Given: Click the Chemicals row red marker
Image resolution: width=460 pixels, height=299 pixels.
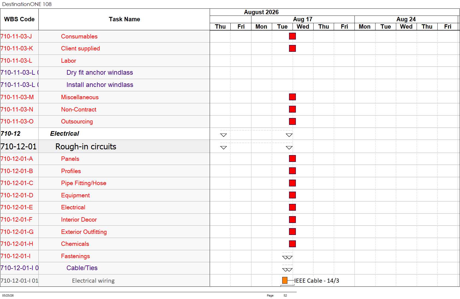Looking at the screenshot, I should [292, 244].
